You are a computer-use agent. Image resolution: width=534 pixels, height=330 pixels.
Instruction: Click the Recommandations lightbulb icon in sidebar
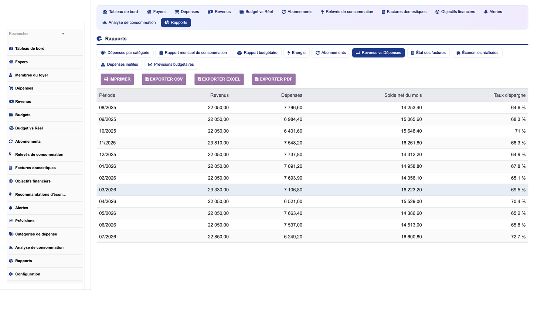(10, 194)
